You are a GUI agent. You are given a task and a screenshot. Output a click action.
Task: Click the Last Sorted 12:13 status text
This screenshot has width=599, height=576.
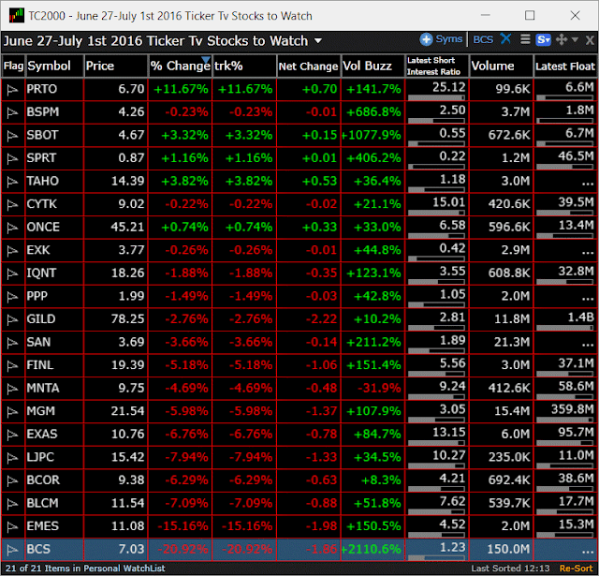(x=510, y=569)
